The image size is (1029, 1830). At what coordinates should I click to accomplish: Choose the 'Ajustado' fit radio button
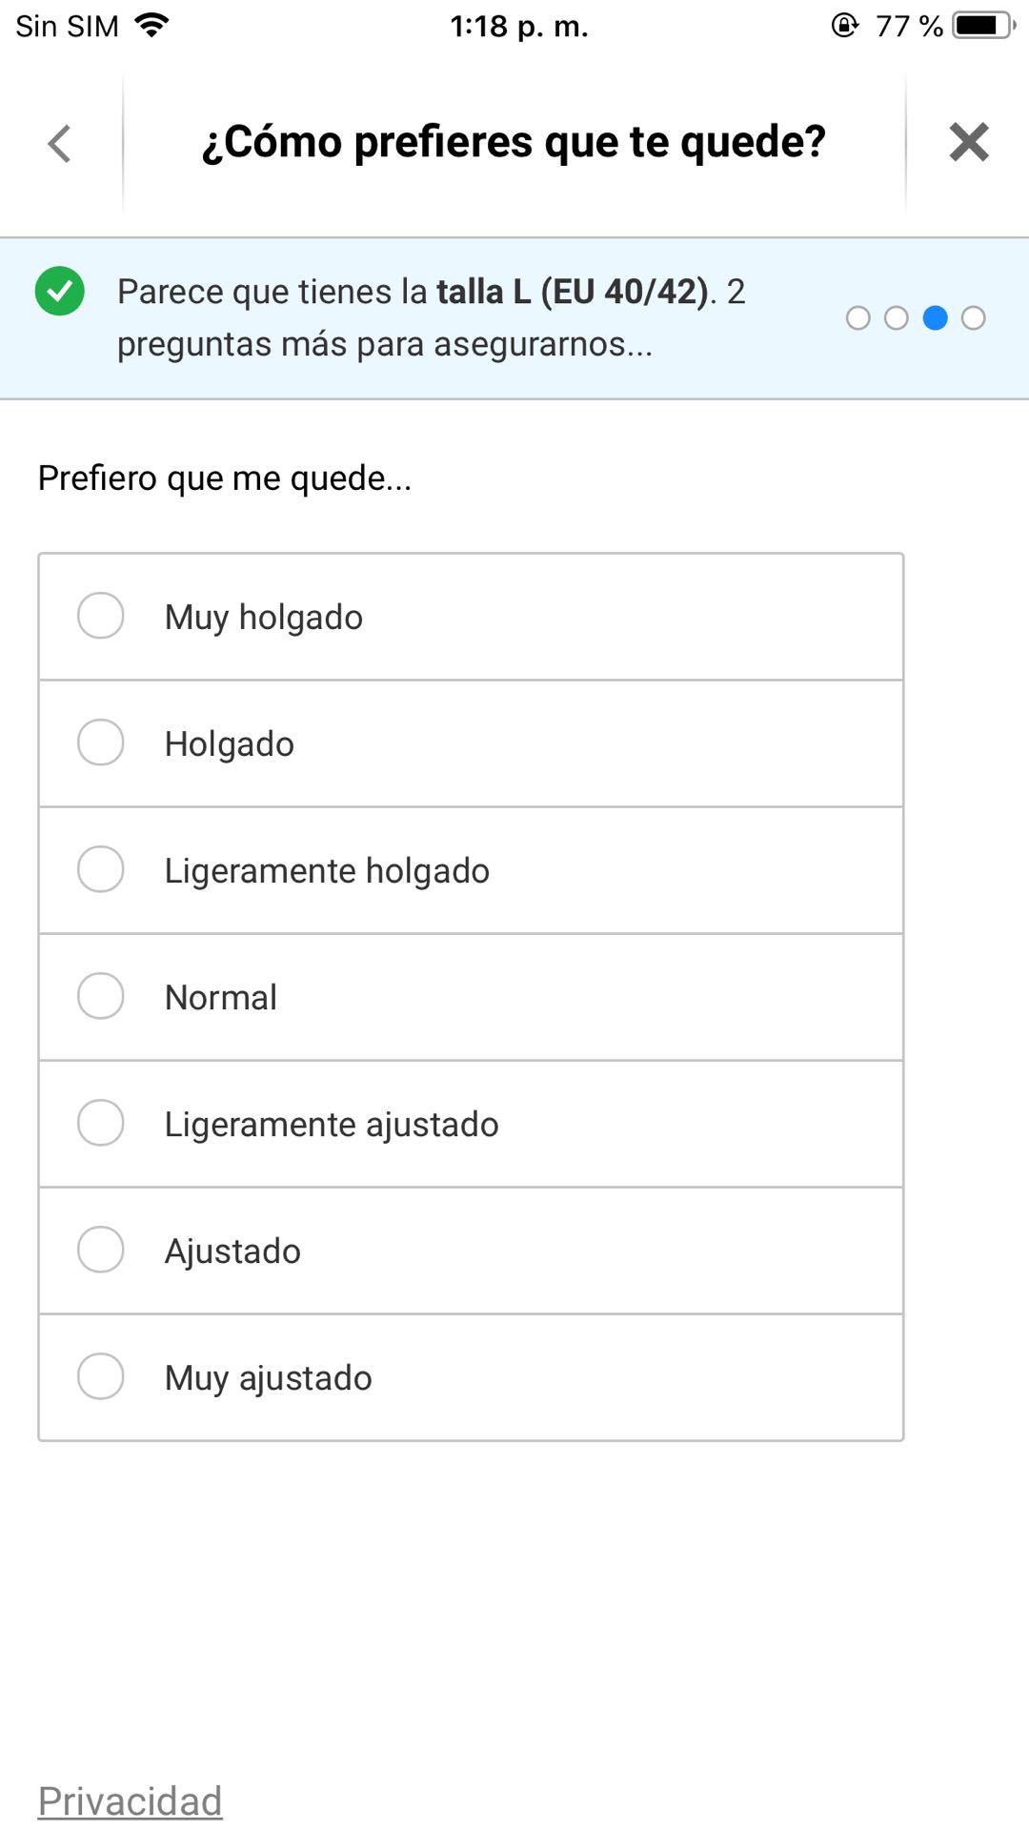pyautogui.click(x=101, y=1250)
